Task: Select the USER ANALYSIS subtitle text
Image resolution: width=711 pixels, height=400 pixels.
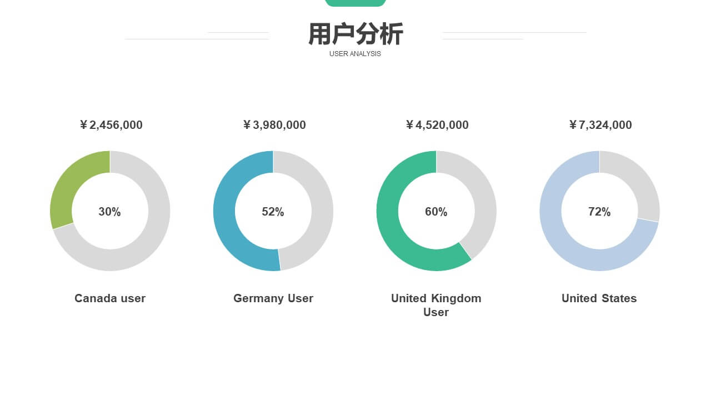Action: pos(355,54)
